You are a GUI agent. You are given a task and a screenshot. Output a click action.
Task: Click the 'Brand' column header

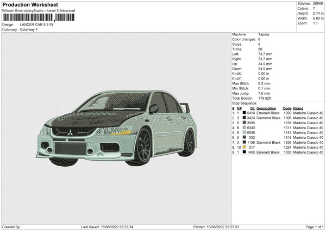298,108
